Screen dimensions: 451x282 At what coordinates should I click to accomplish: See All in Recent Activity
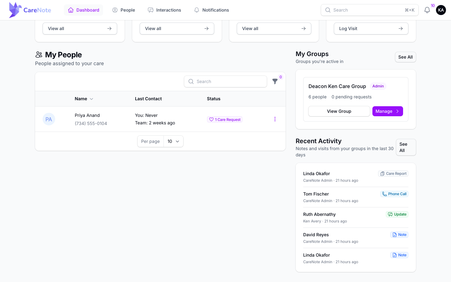[x=406, y=147]
